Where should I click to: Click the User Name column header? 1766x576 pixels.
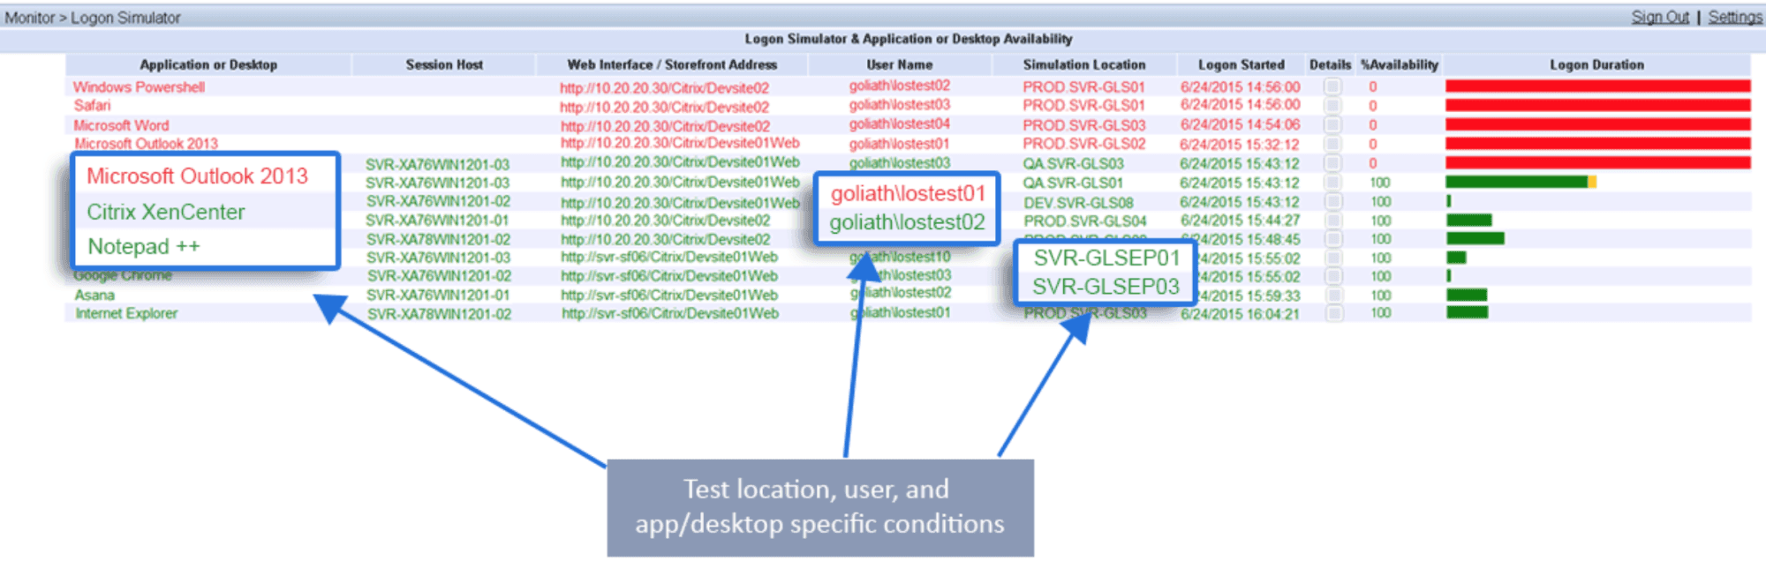coord(899,64)
